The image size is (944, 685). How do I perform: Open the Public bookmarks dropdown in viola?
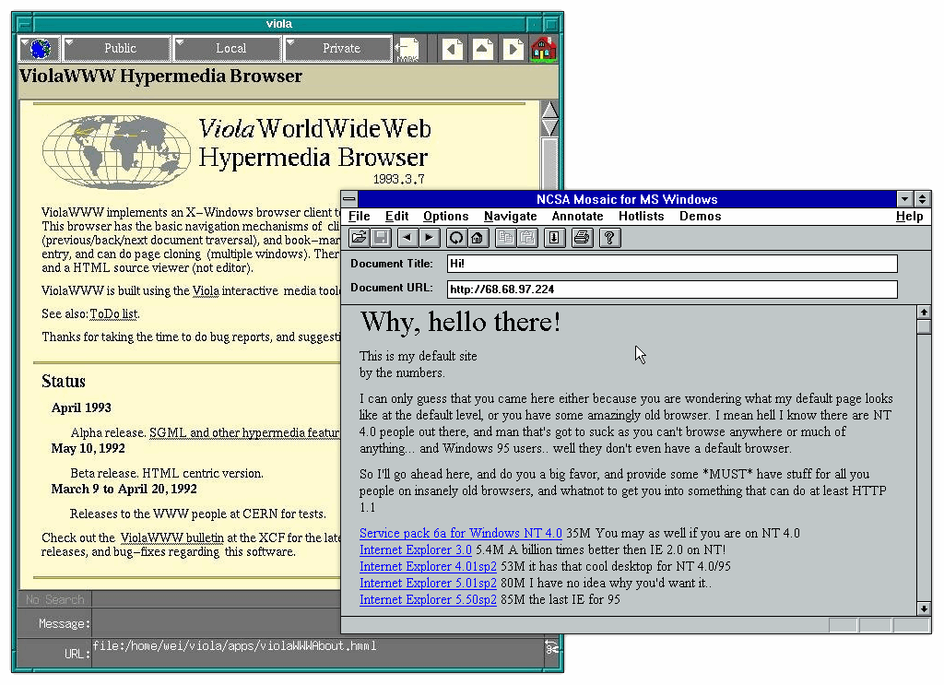point(117,48)
